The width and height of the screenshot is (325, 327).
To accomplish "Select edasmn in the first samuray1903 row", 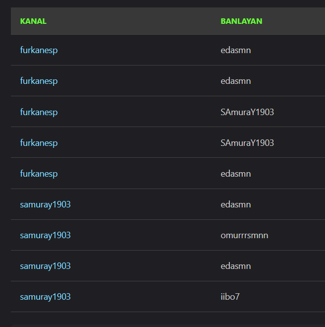I will point(236,204).
